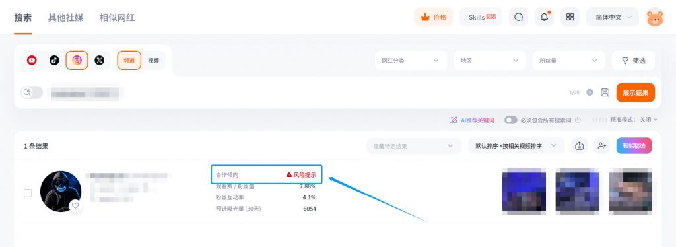This screenshot has width=676, height=247.
Task: Switch to the 其他社媒 tab
Action: click(65, 18)
